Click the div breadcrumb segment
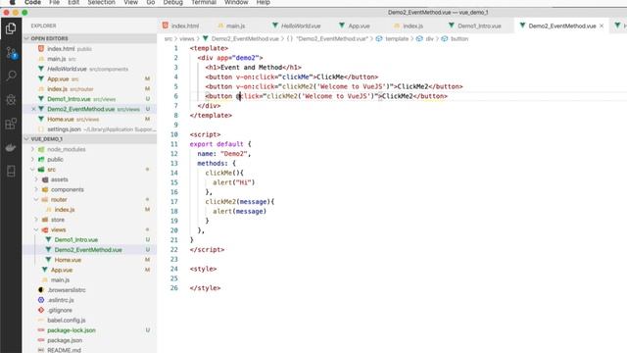This screenshot has height=353, width=627. click(429, 39)
